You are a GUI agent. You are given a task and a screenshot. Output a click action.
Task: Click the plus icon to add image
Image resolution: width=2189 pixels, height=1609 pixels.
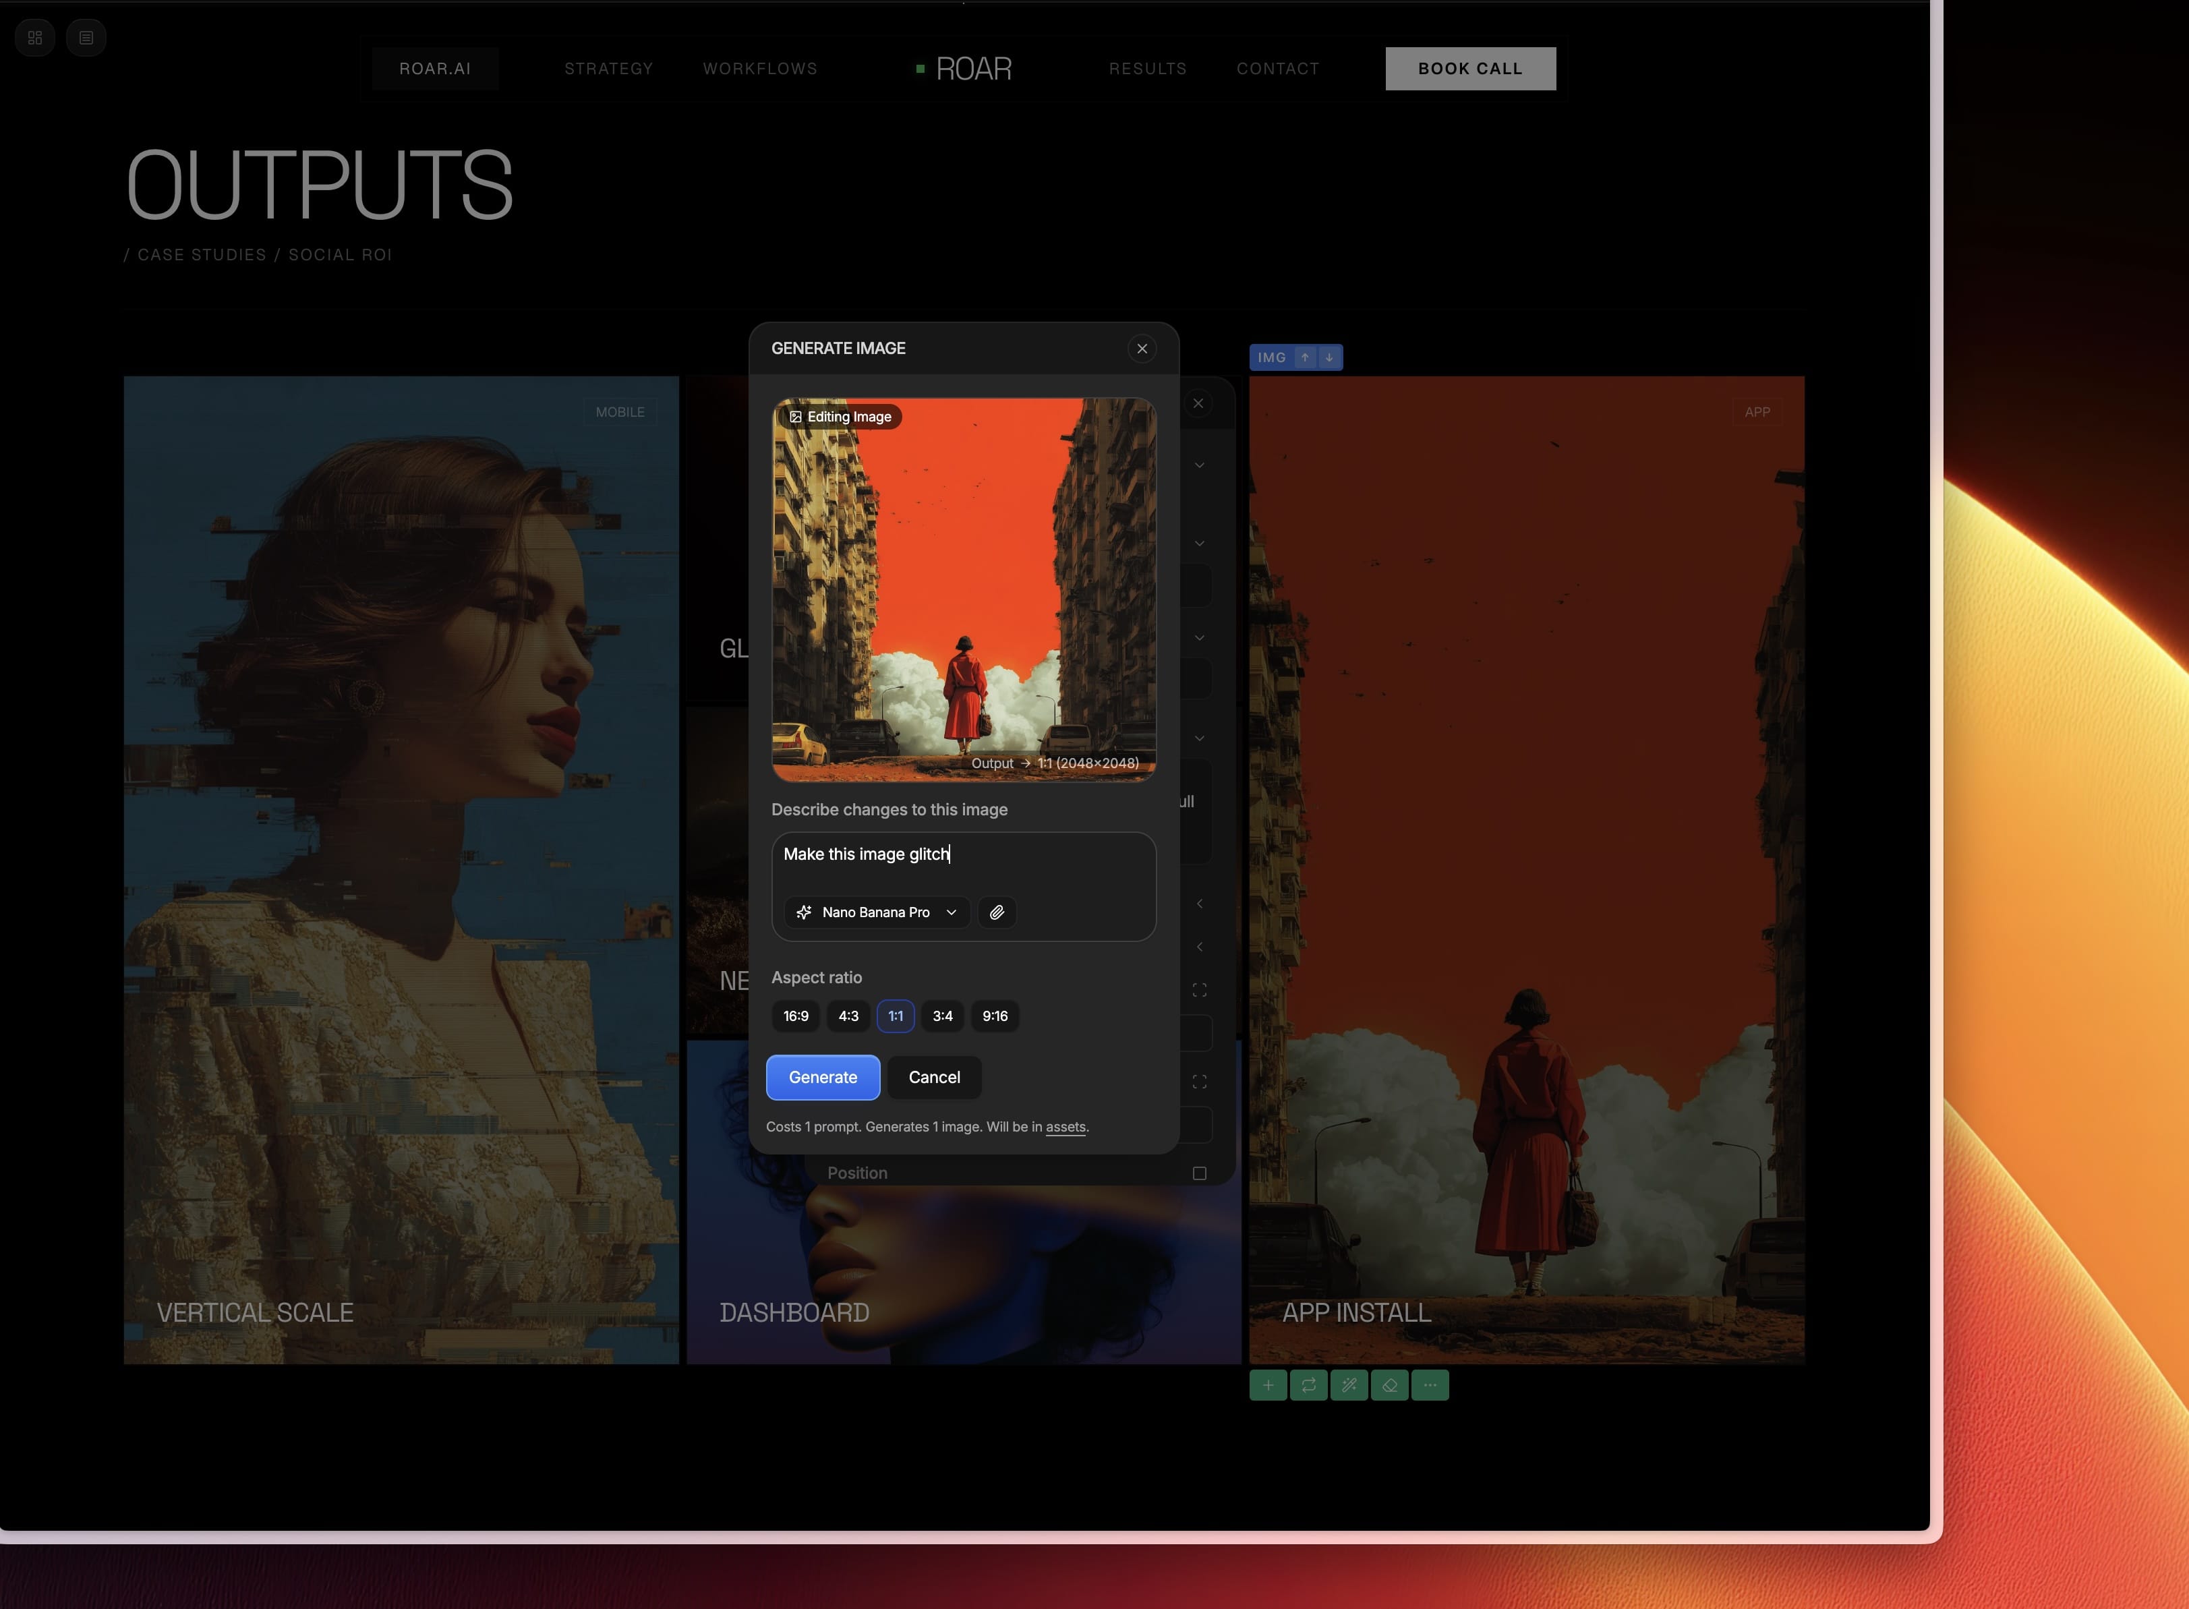coord(1268,1385)
